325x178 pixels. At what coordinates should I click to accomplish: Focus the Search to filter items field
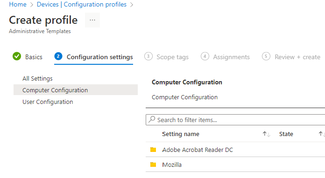pyautogui.click(x=235, y=120)
